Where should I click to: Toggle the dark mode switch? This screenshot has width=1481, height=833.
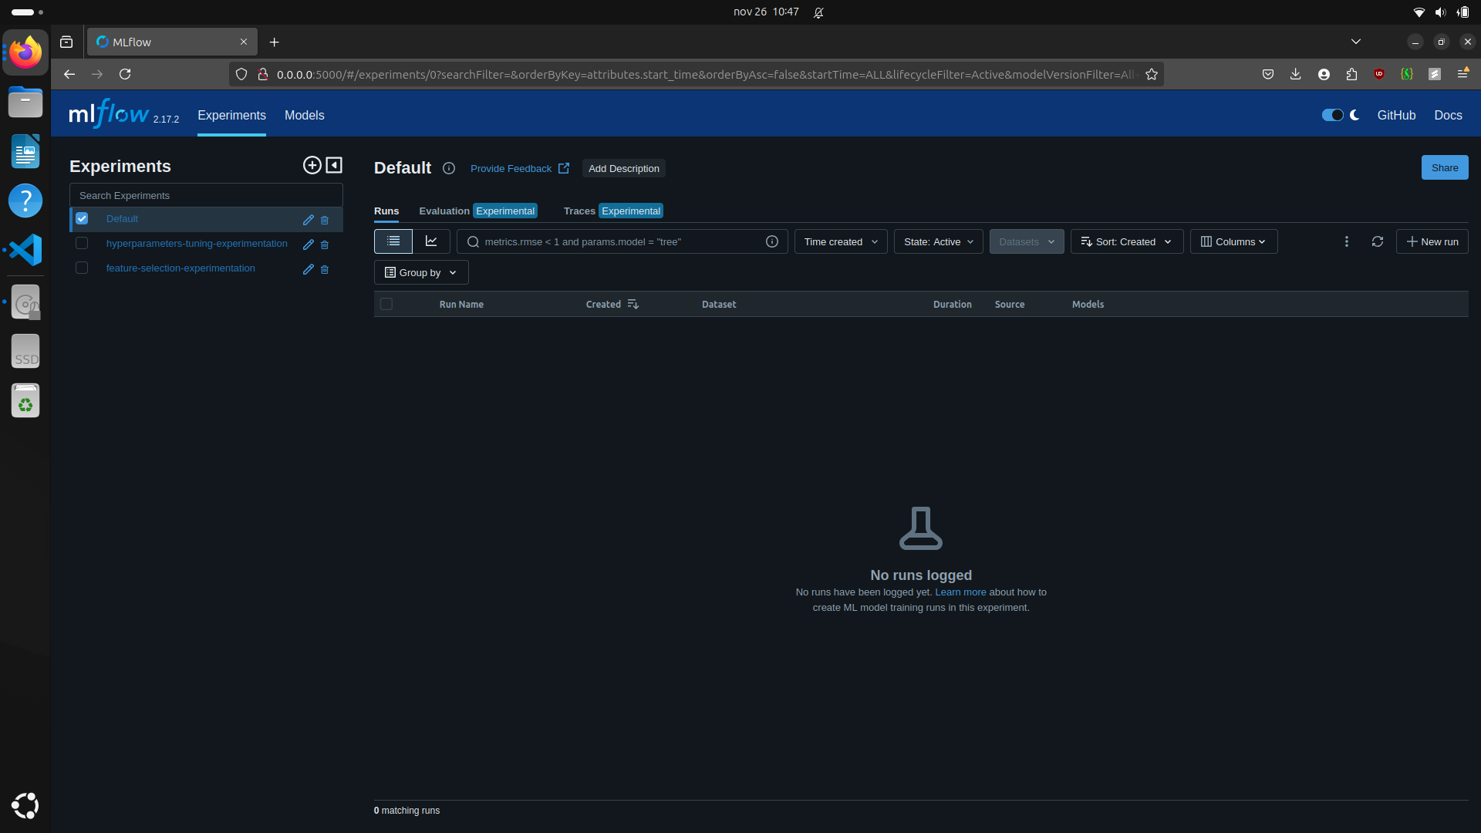coord(1332,115)
